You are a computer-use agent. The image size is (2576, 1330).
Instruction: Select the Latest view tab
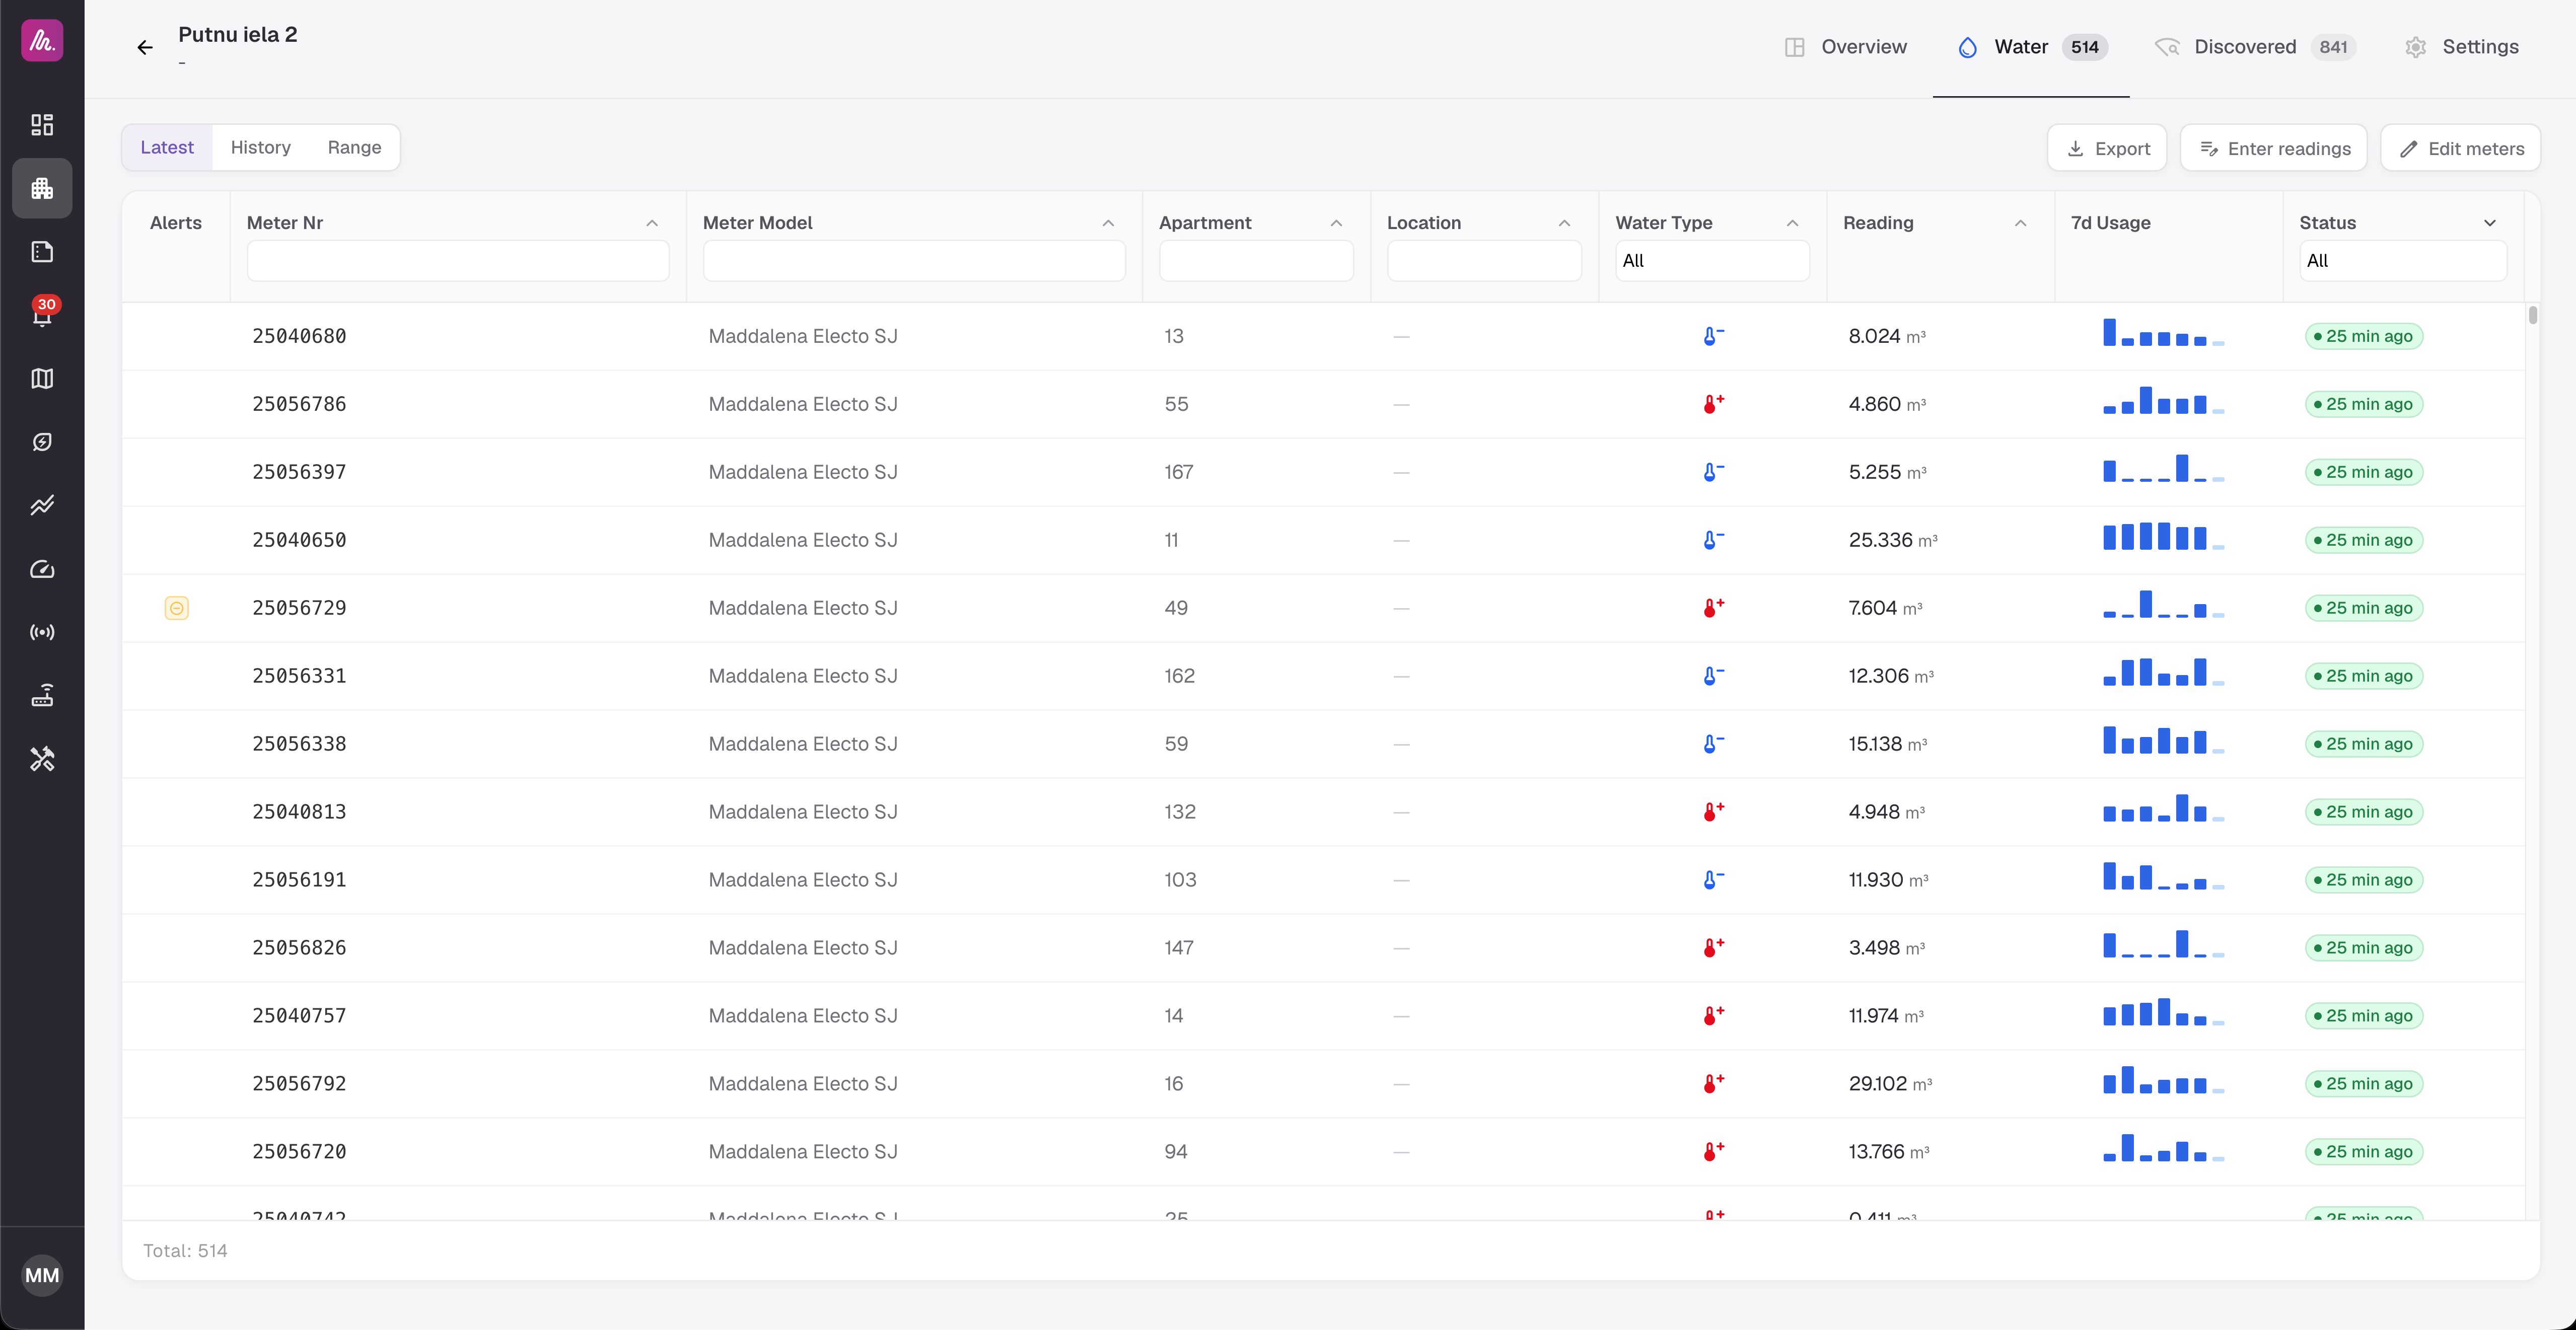[167, 148]
